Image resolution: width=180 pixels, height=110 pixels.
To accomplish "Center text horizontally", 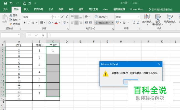I will coord(76,23).
